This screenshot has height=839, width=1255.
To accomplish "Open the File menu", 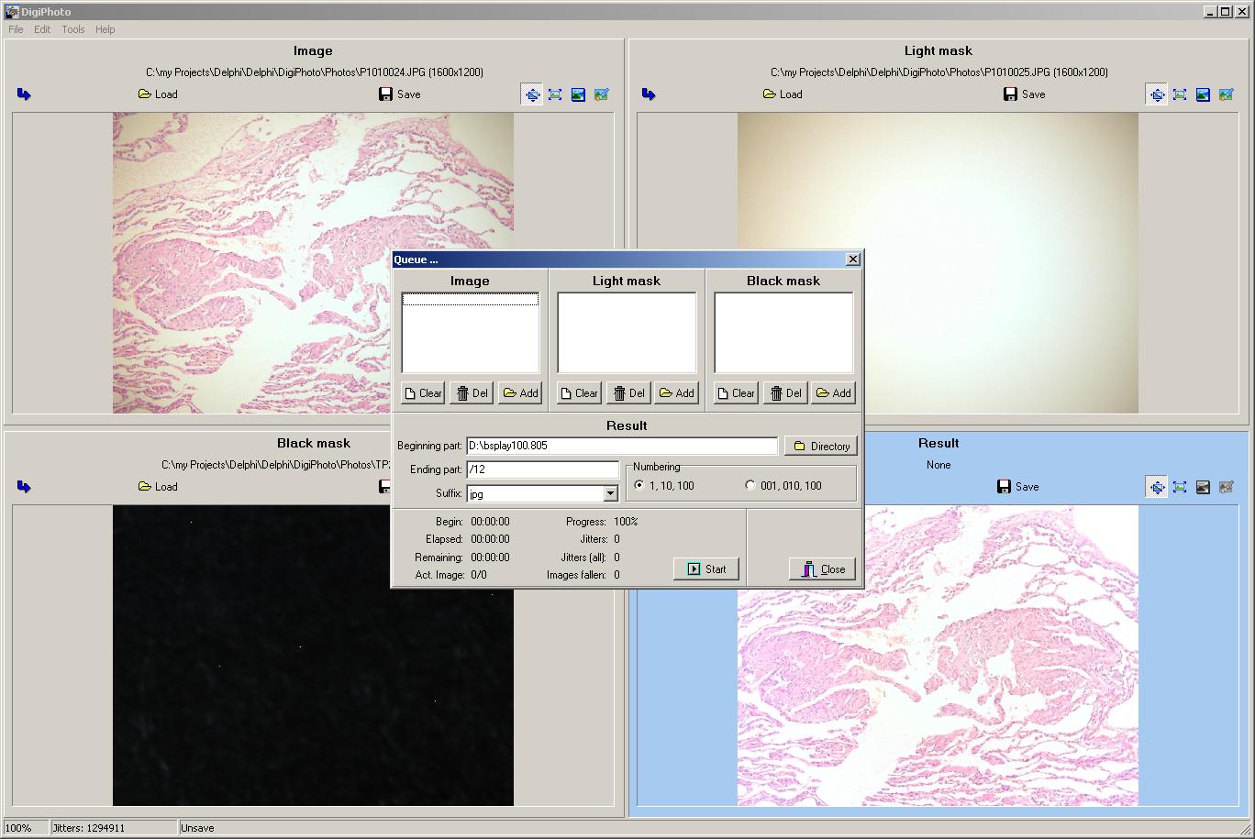I will click(x=16, y=29).
